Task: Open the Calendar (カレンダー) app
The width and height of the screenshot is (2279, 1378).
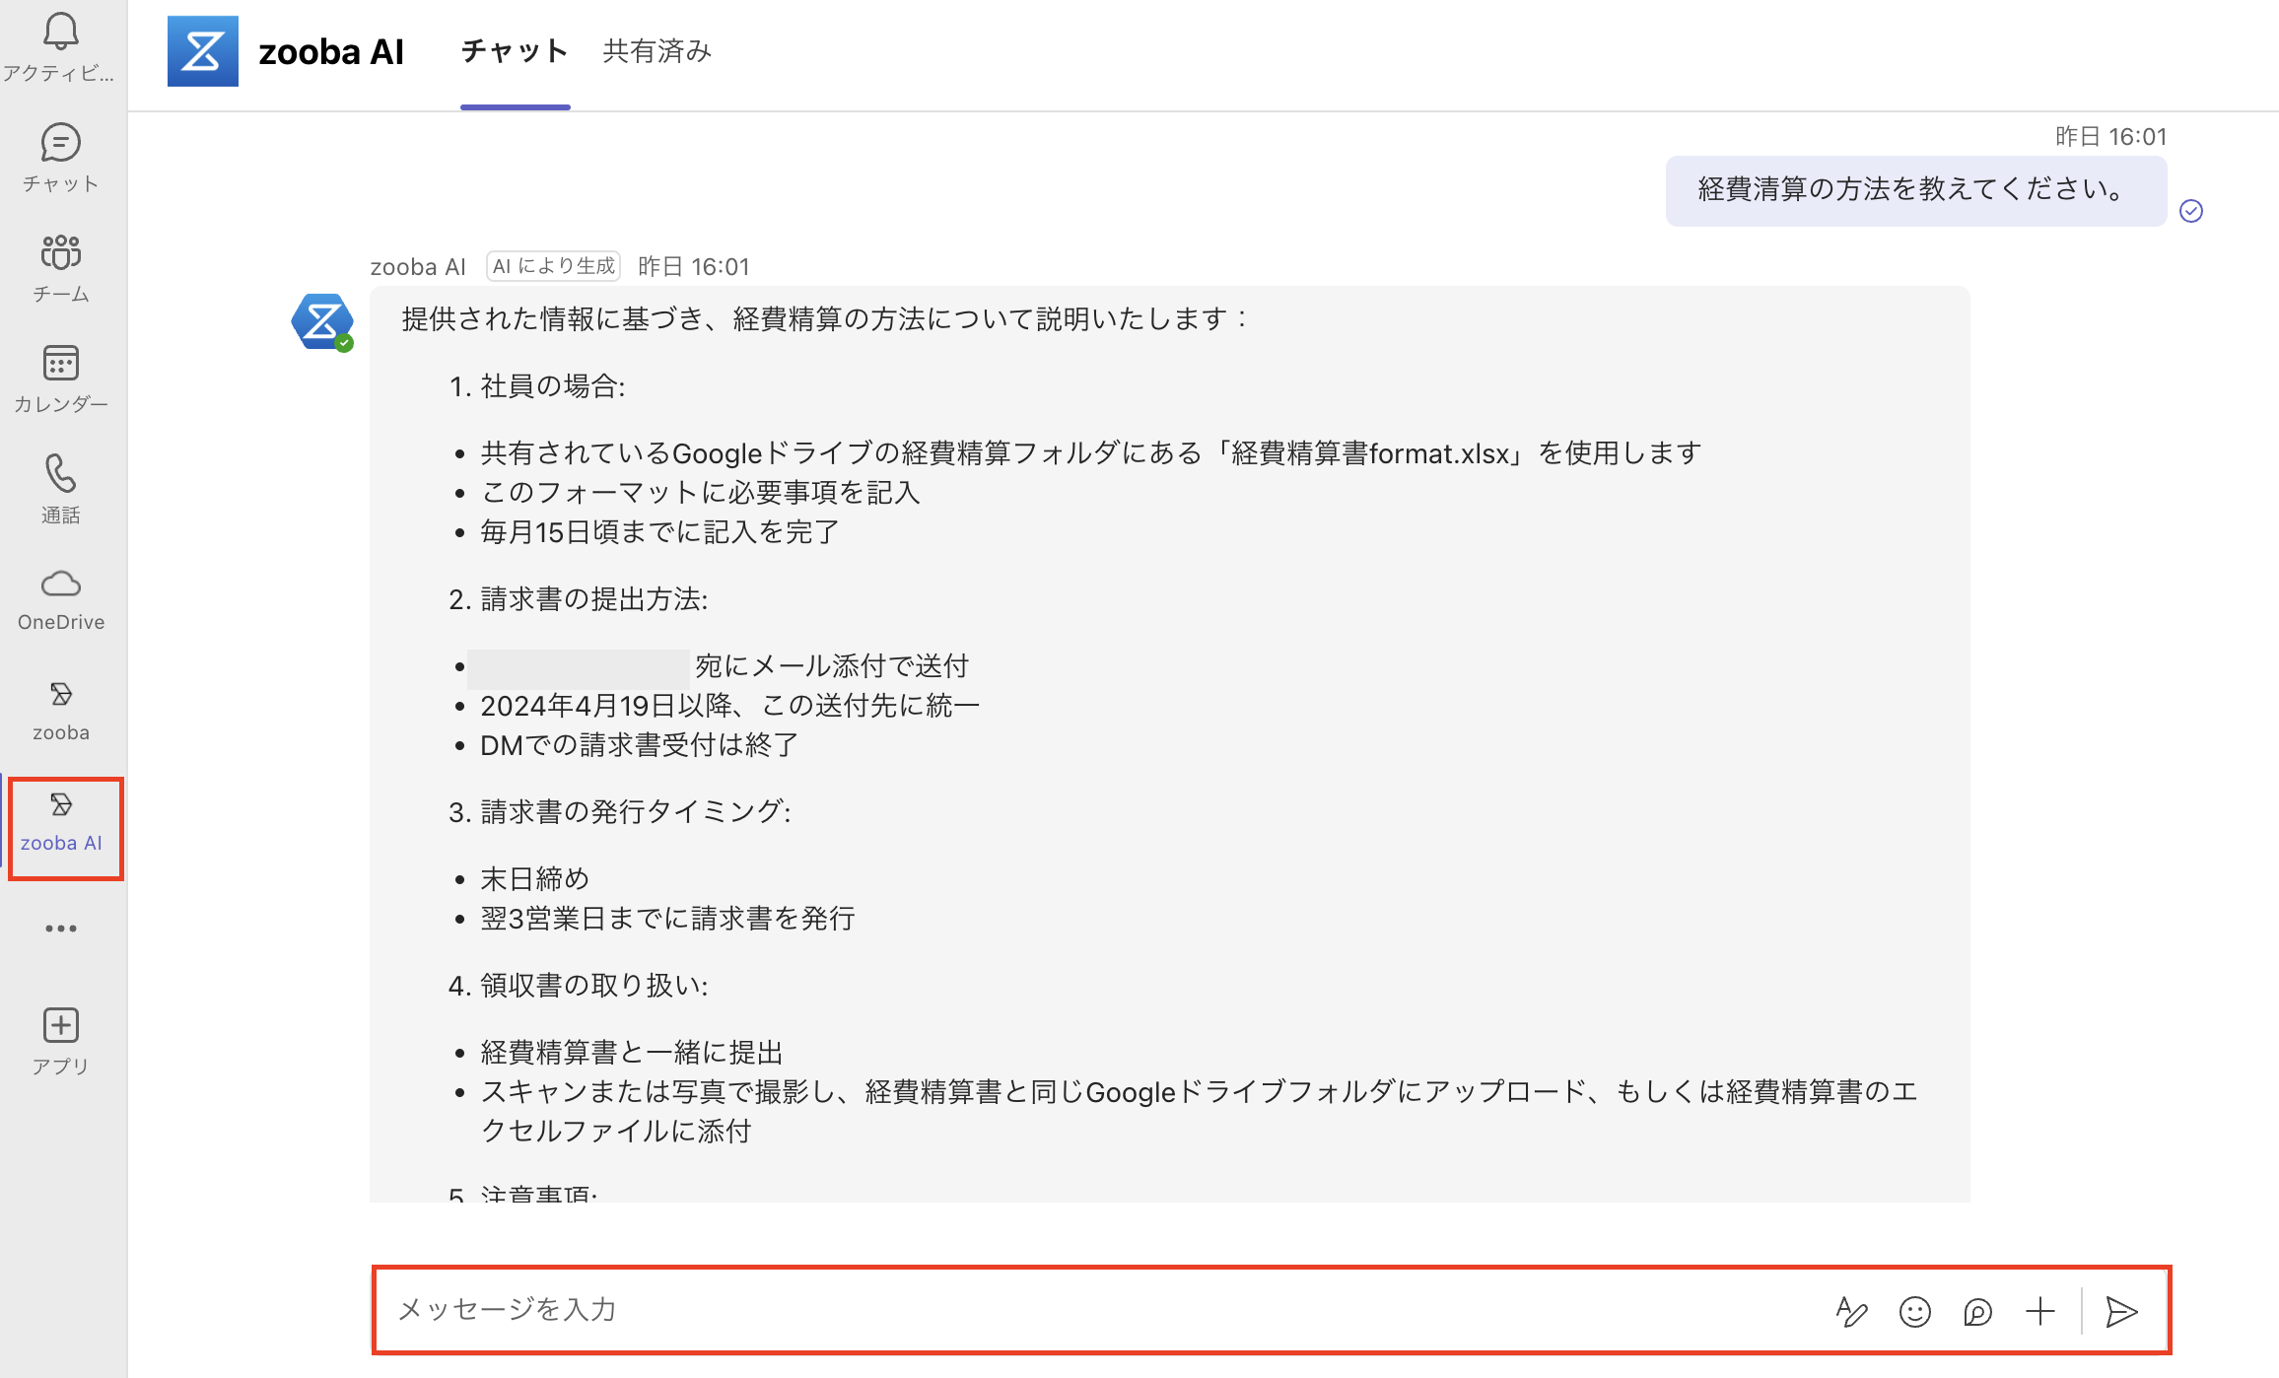Action: tap(60, 379)
